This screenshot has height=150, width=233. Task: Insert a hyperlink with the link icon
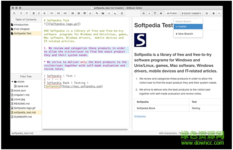coord(97,13)
